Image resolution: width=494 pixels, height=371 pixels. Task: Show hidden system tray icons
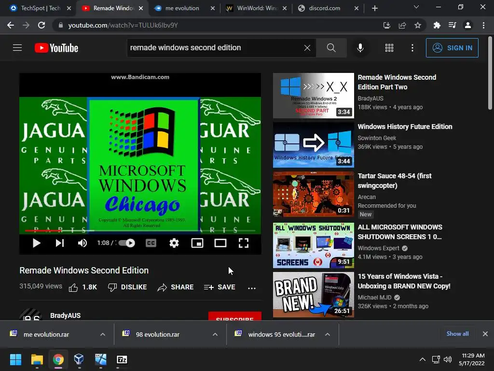coord(423,359)
